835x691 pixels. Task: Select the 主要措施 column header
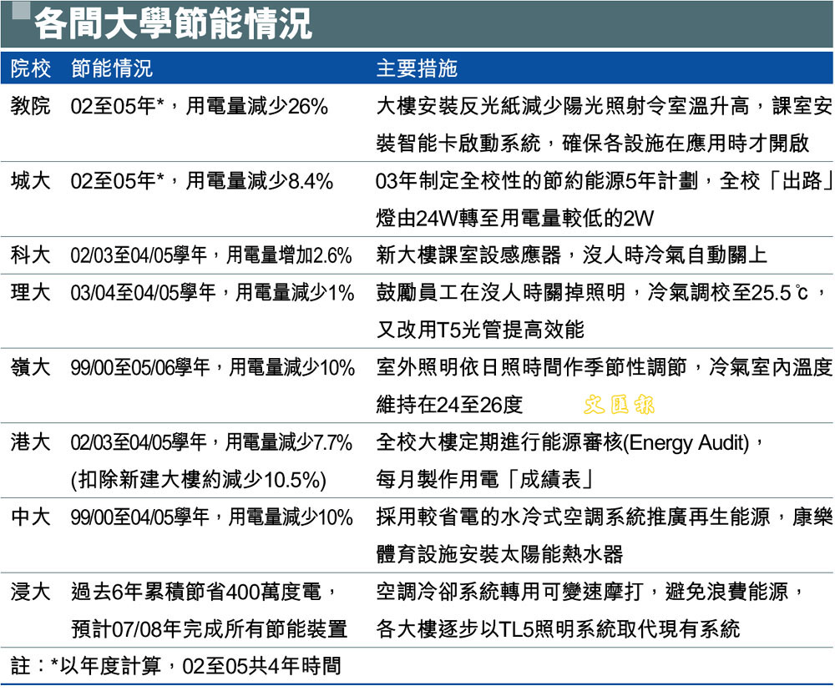[x=417, y=68]
